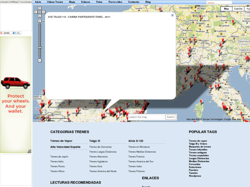250x187 pixels.
Task: Go to the Mapa page
Action: click(72, 2)
